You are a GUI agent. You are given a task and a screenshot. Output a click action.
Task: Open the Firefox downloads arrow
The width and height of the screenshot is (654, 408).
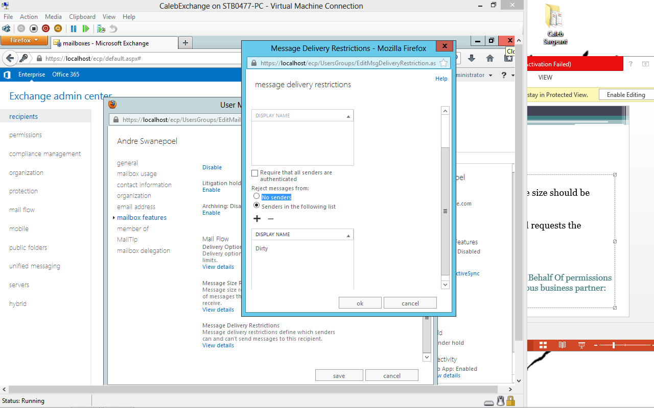click(x=472, y=58)
